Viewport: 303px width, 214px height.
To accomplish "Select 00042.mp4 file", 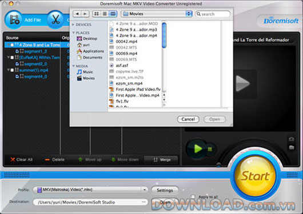I will pyautogui.click(x=135, y=42).
